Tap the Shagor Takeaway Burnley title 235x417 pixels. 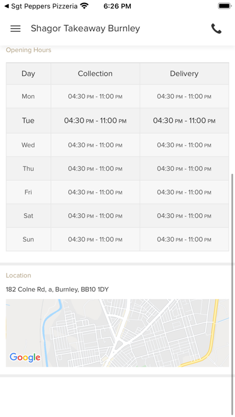click(x=86, y=28)
